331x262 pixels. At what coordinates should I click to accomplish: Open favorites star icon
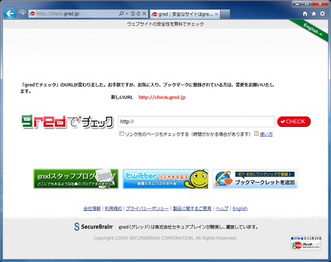tap(314, 14)
